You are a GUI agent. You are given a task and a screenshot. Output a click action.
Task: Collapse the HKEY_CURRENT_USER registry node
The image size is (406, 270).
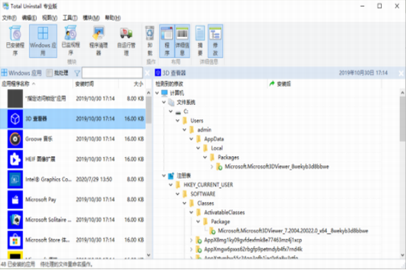(x=171, y=185)
